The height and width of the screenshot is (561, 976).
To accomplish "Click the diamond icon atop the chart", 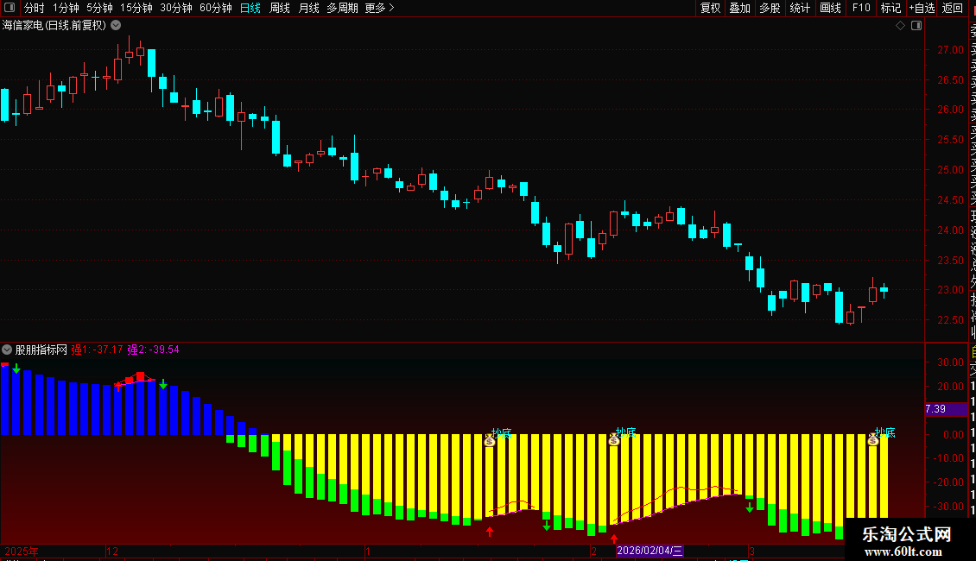I will click(x=900, y=26).
